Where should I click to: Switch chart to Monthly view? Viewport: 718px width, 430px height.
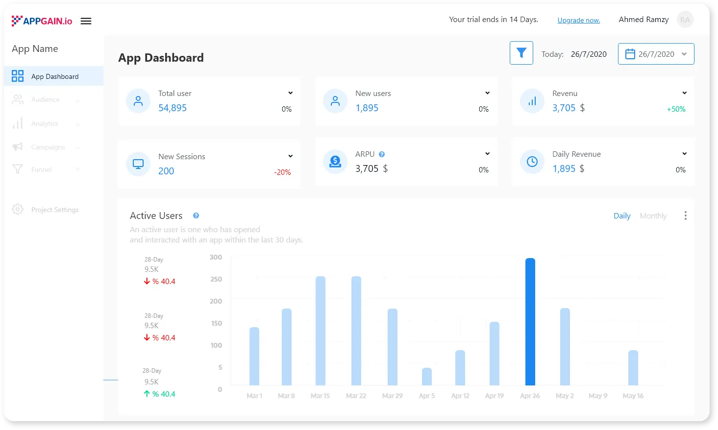pyautogui.click(x=653, y=216)
